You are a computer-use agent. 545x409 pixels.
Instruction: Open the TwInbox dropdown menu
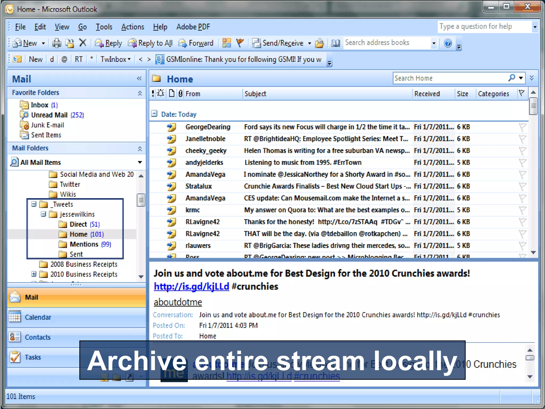pyautogui.click(x=115, y=59)
